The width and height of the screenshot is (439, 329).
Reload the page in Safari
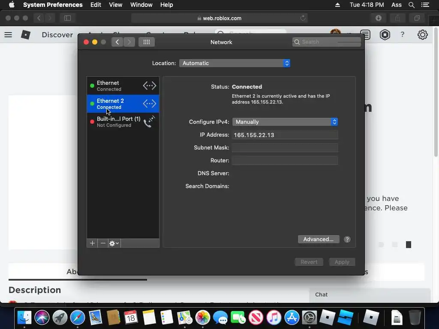303,18
